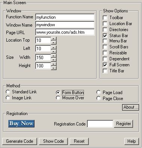Decrease the Height size value

54,68
